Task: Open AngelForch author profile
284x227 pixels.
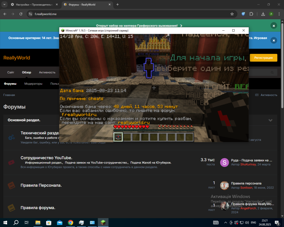Action: coord(248,208)
